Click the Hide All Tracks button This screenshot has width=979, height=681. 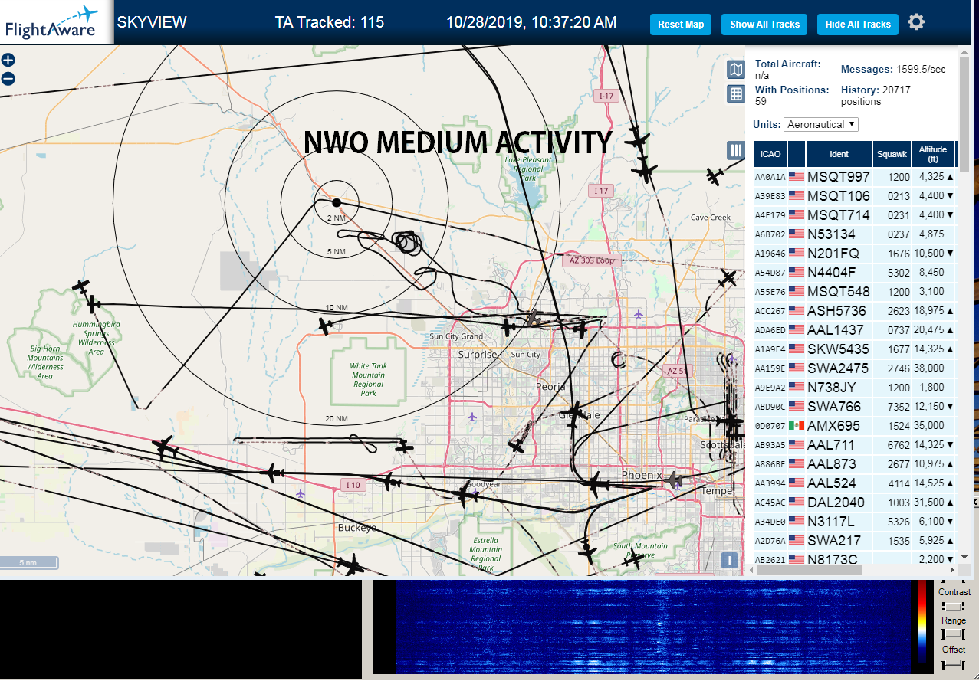click(x=858, y=25)
